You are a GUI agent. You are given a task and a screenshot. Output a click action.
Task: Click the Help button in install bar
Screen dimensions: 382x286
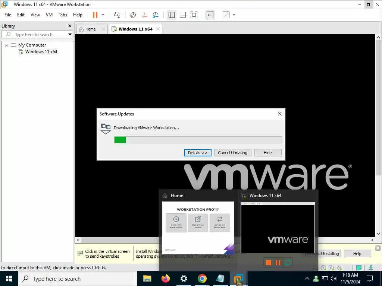click(357, 254)
